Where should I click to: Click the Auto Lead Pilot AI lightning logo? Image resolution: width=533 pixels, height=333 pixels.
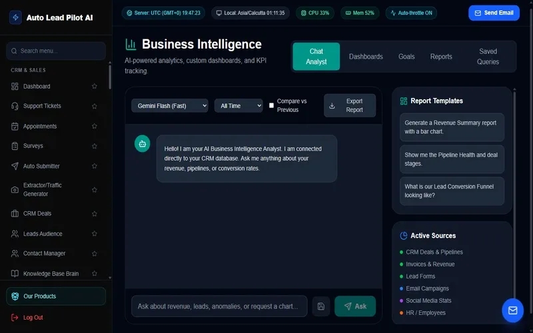click(15, 17)
